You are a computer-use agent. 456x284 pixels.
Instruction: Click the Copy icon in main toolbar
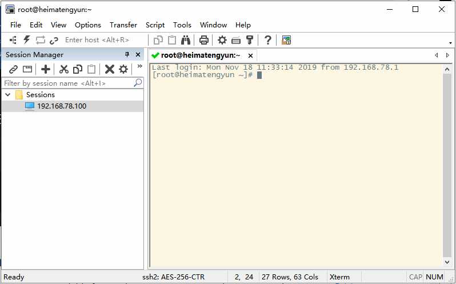158,40
